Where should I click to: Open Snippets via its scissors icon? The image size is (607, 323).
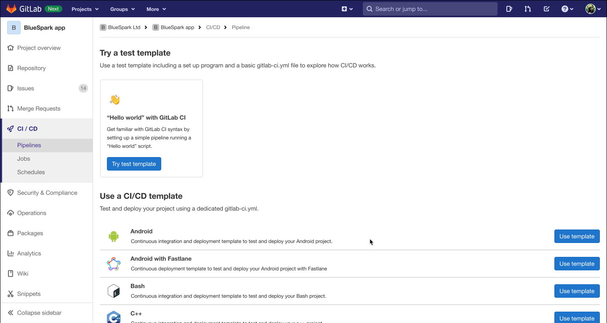pyautogui.click(x=10, y=294)
